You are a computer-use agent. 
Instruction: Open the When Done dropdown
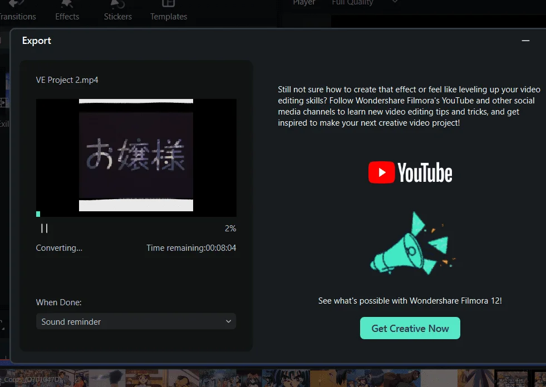(136, 321)
